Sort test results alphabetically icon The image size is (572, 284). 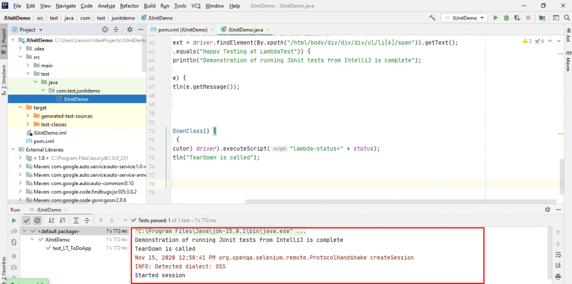pyautogui.click(x=51, y=220)
